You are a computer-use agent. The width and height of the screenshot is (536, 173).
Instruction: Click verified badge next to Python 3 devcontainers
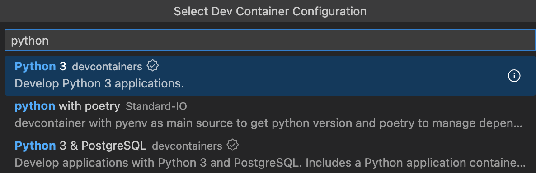click(x=152, y=66)
